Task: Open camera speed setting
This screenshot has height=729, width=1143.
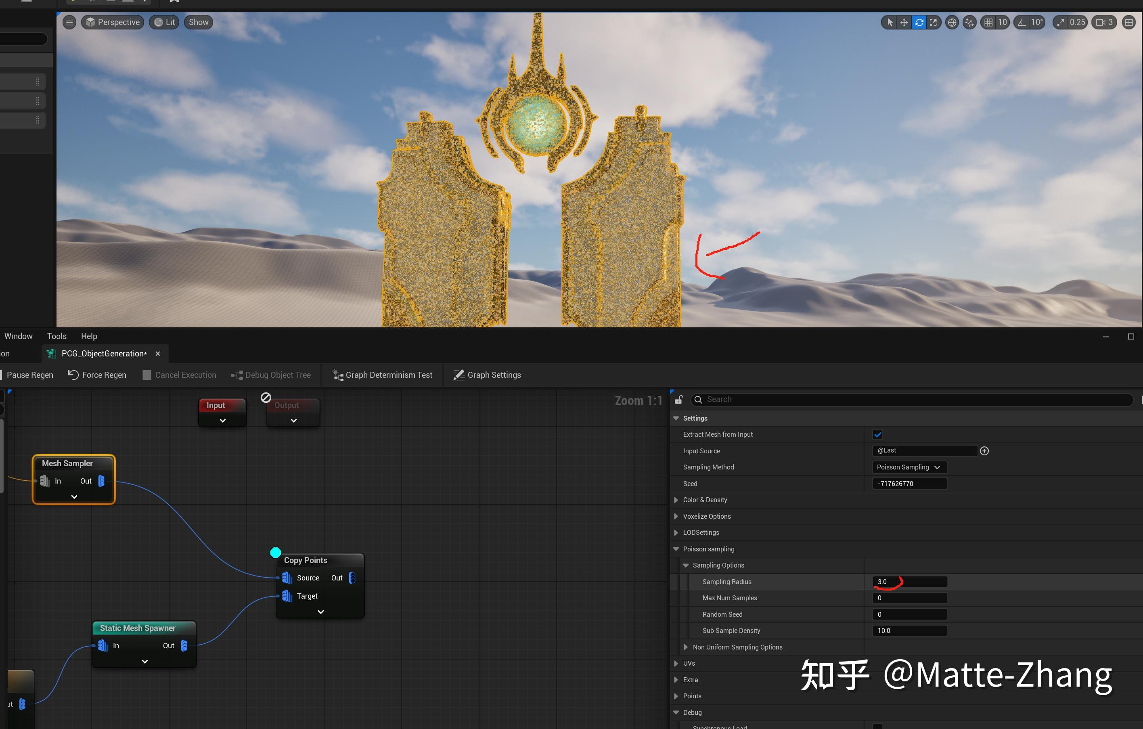Action: pyautogui.click(x=1104, y=22)
